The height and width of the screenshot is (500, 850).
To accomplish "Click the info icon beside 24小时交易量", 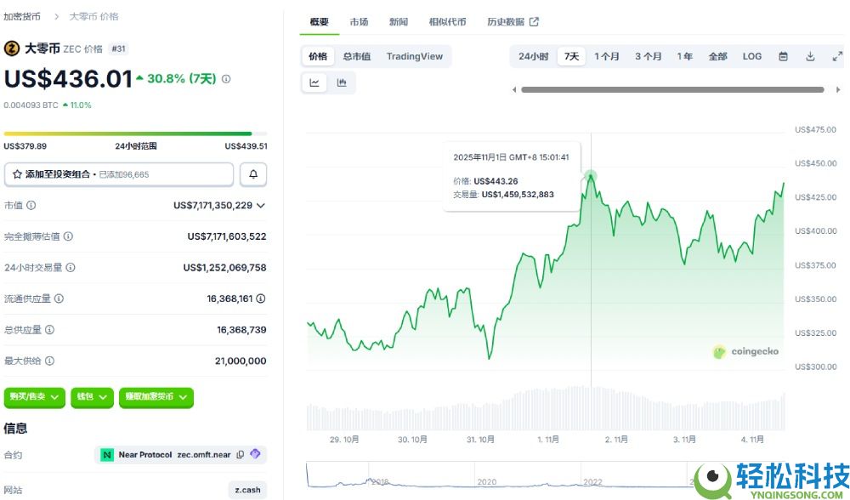I will click(x=71, y=267).
